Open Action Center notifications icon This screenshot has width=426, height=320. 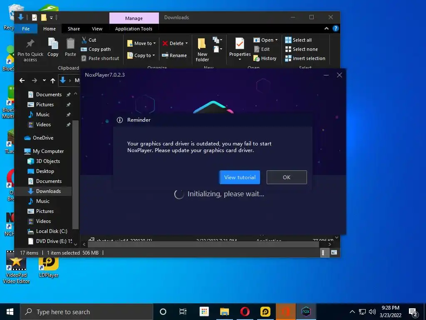click(x=413, y=312)
